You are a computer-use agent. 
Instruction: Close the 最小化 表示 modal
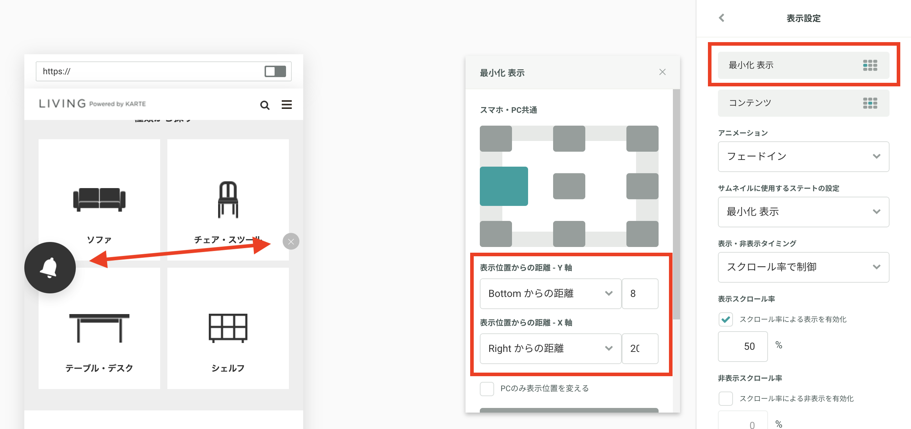662,72
